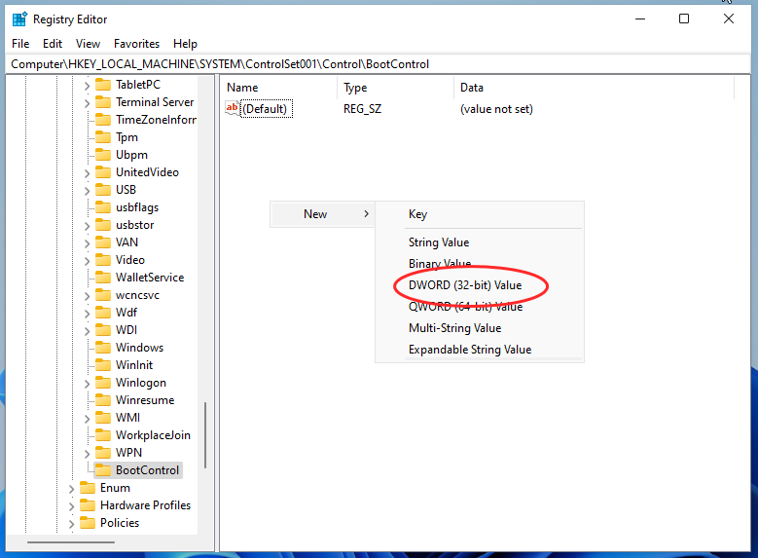This screenshot has width=758, height=558.
Task: Expand the Video key
Action: [x=87, y=261]
